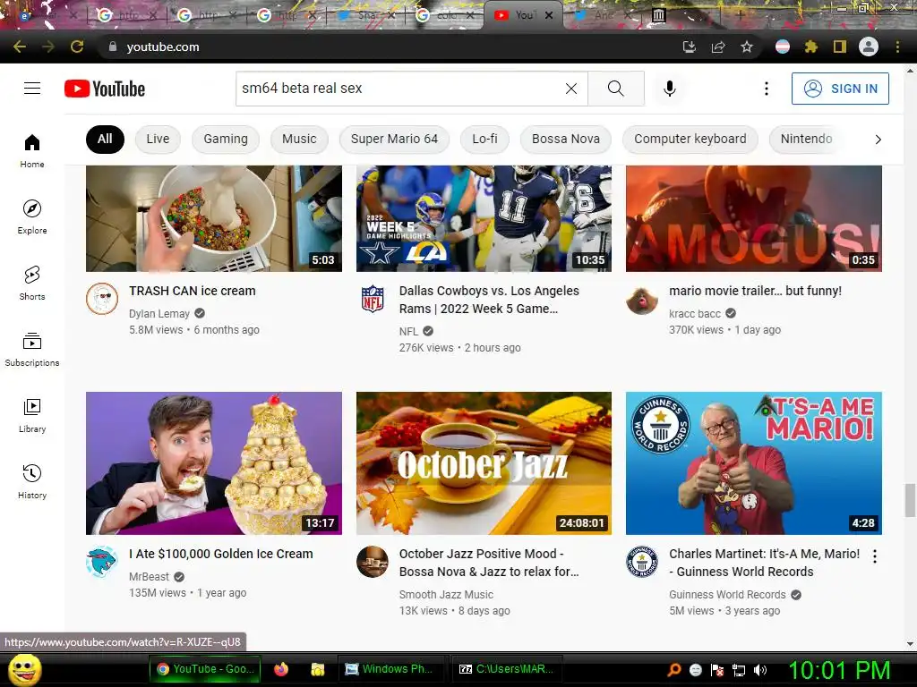Open the MrBeast channel avatar
This screenshot has width=917, height=687.
point(102,562)
